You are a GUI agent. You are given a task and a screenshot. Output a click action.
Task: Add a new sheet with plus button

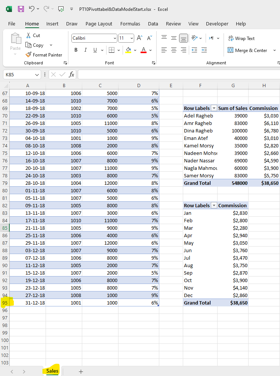pos(81,372)
